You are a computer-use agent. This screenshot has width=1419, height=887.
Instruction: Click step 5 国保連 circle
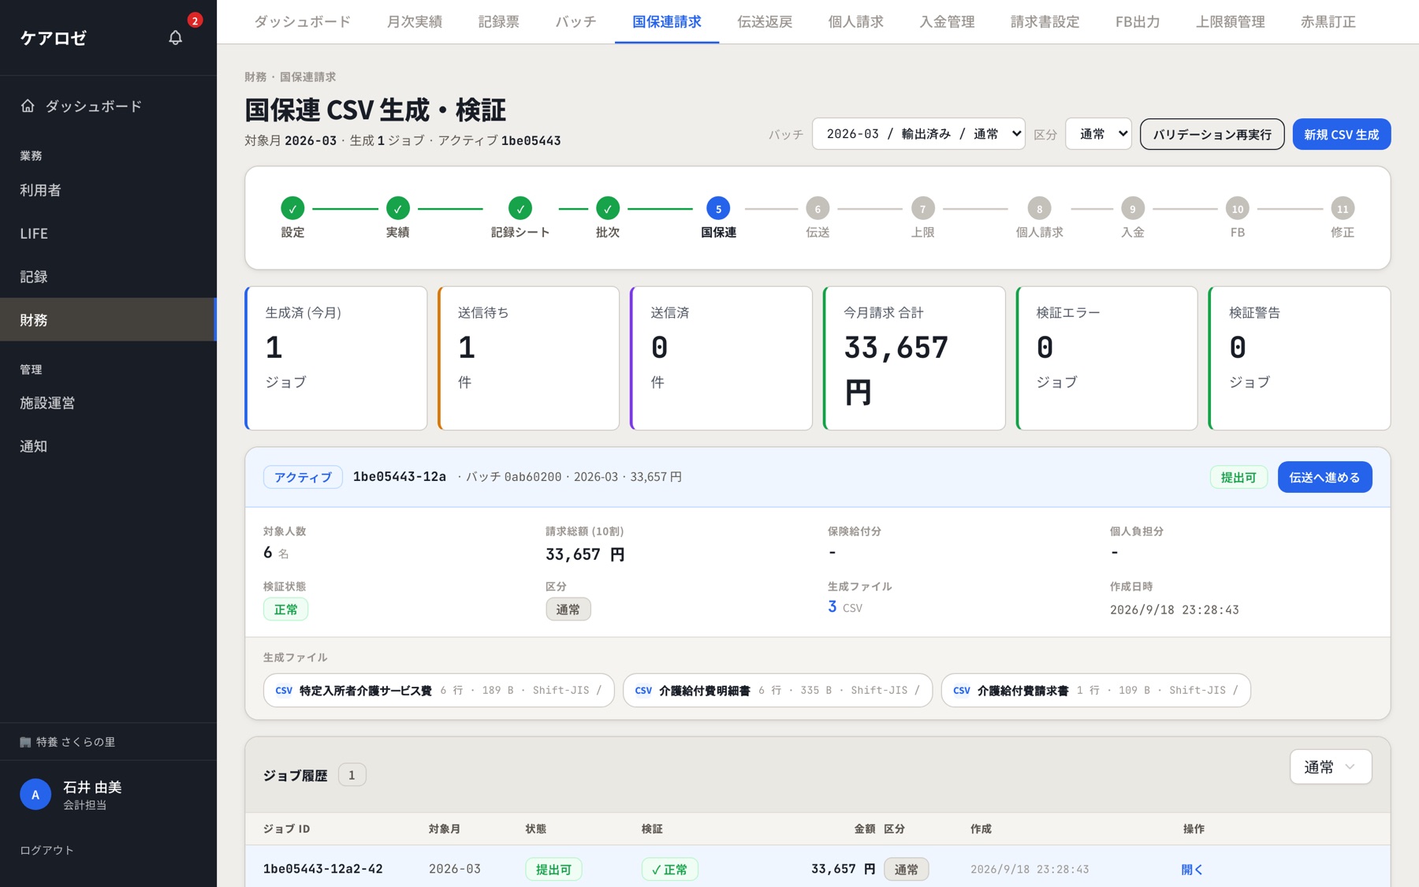718,208
